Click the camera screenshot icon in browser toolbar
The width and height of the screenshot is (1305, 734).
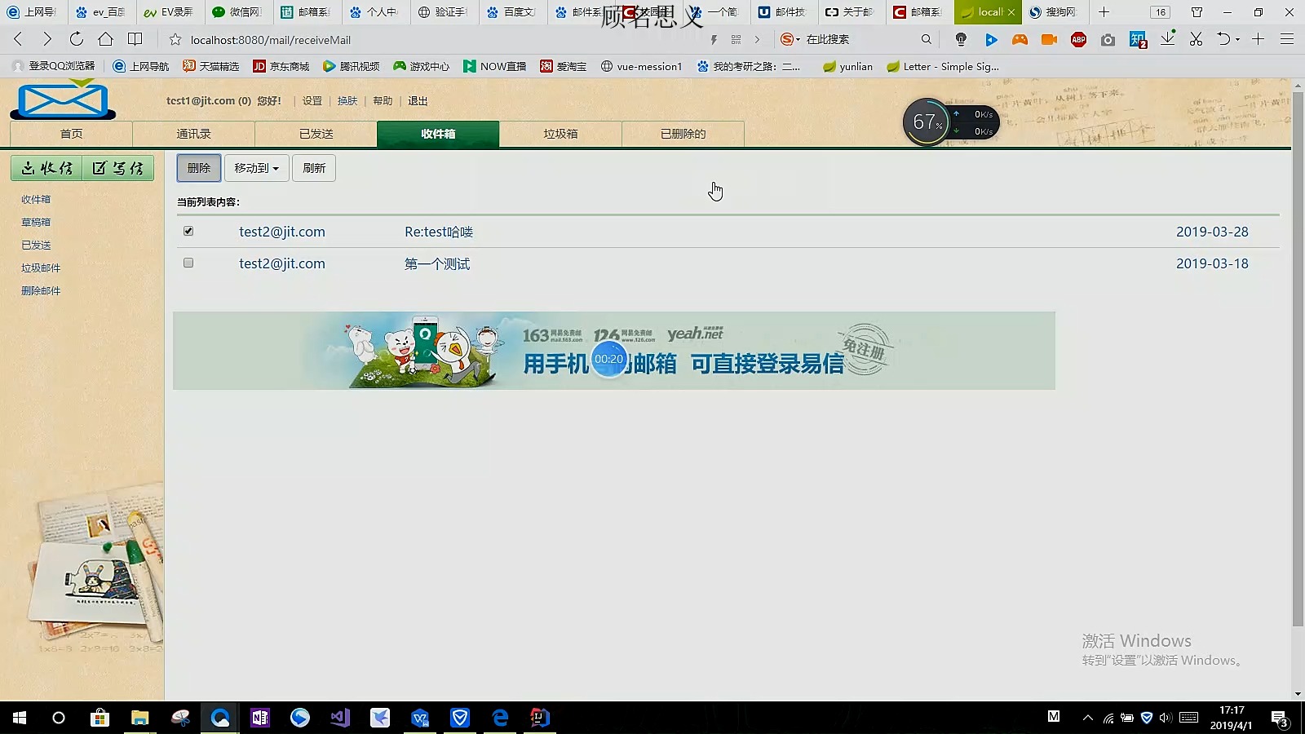point(1108,38)
